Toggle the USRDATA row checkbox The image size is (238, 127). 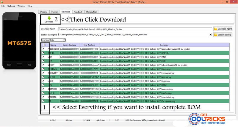pyautogui.click(x=43, y=97)
